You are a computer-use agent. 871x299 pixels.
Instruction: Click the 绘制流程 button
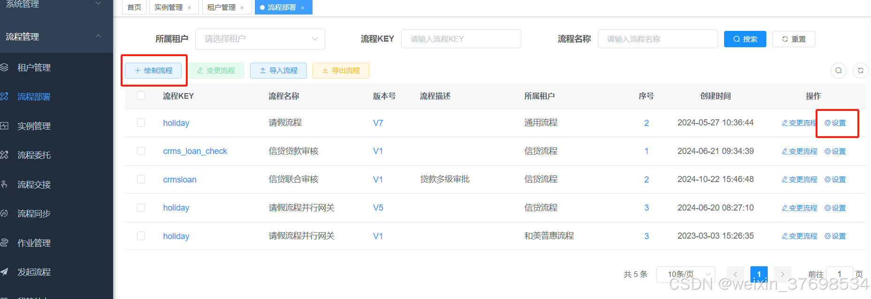coord(153,71)
